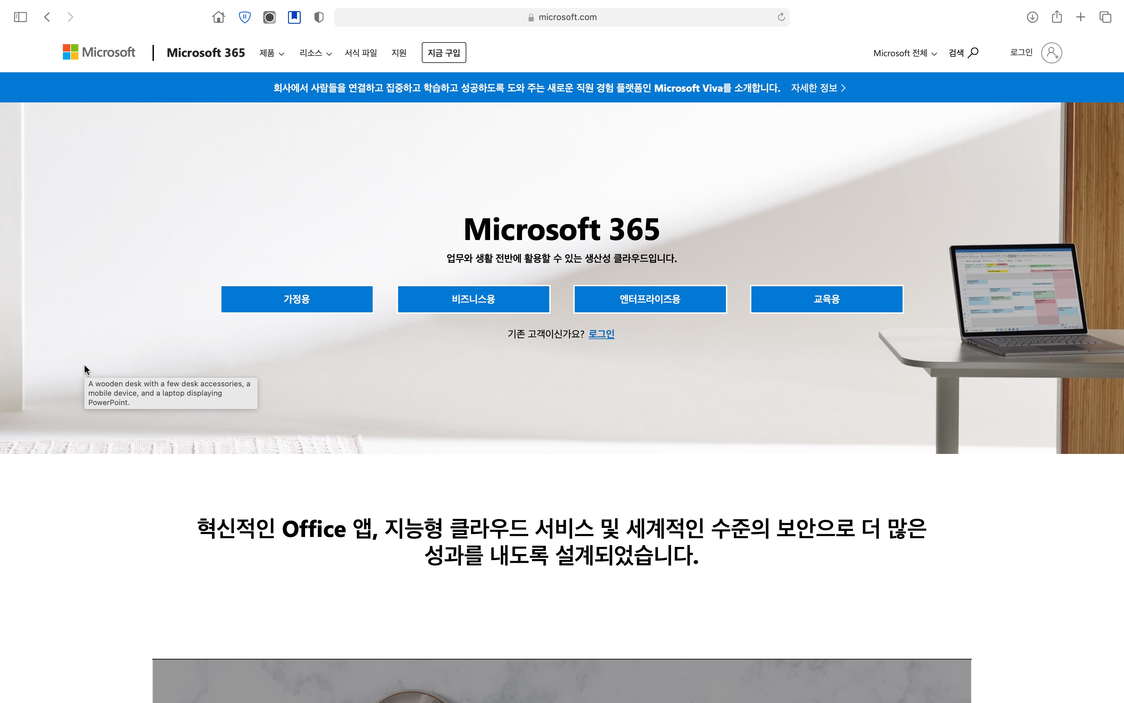Click the Microsoft 365 header link
This screenshot has width=1124, height=703.
[206, 53]
